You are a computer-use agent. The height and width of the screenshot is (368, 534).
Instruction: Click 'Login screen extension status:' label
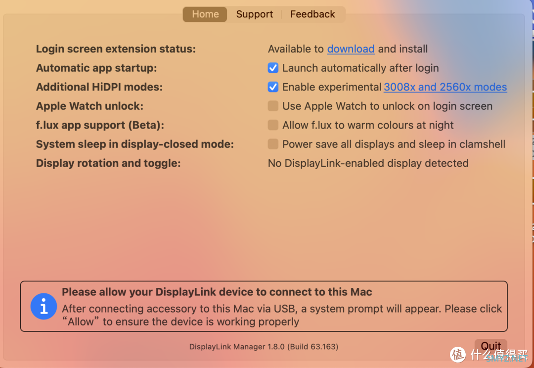(116, 49)
